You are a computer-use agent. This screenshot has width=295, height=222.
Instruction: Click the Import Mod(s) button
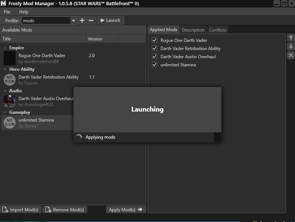point(20,209)
